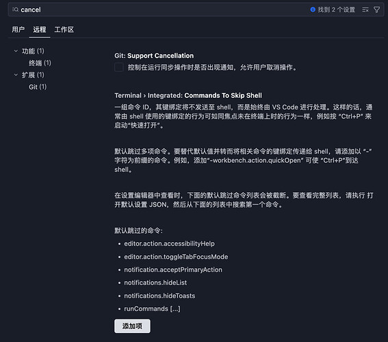The height and width of the screenshot is (342, 388).
Task: Click the 默认跳过的命令 heading
Action: (138, 231)
